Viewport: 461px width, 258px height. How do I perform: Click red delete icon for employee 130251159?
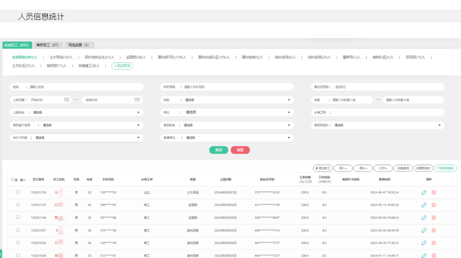(x=434, y=192)
